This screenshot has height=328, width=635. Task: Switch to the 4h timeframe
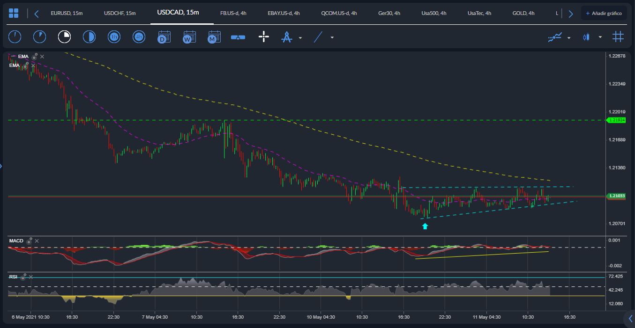point(139,36)
